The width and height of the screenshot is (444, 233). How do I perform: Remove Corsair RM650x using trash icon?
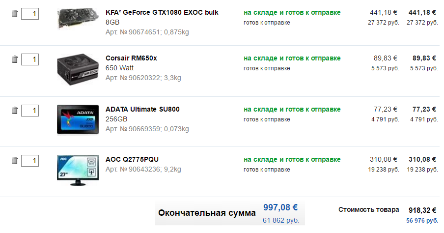(x=15, y=59)
